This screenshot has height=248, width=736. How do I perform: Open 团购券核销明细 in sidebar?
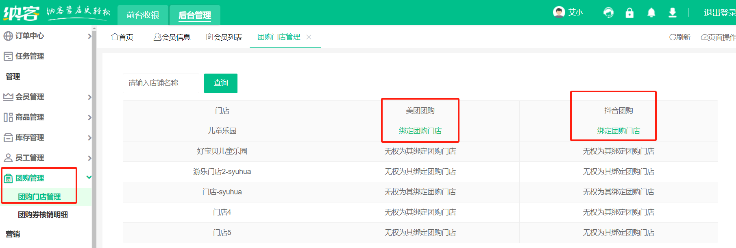coord(43,215)
